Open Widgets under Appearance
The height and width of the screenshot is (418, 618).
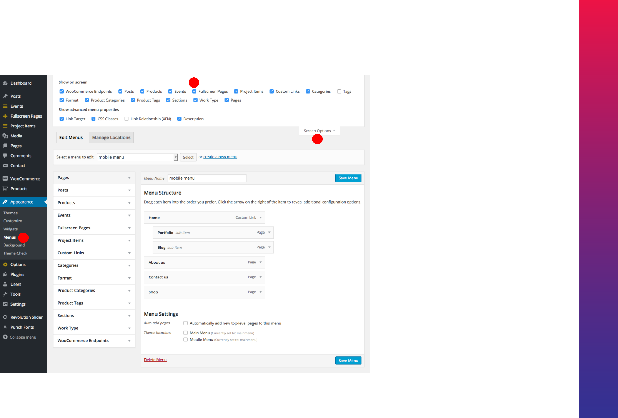[x=10, y=229]
